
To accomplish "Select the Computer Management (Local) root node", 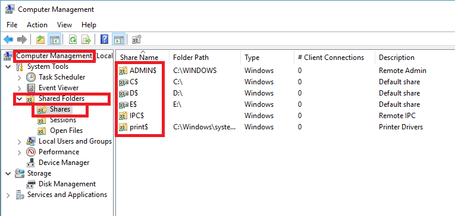I will 64,56.
